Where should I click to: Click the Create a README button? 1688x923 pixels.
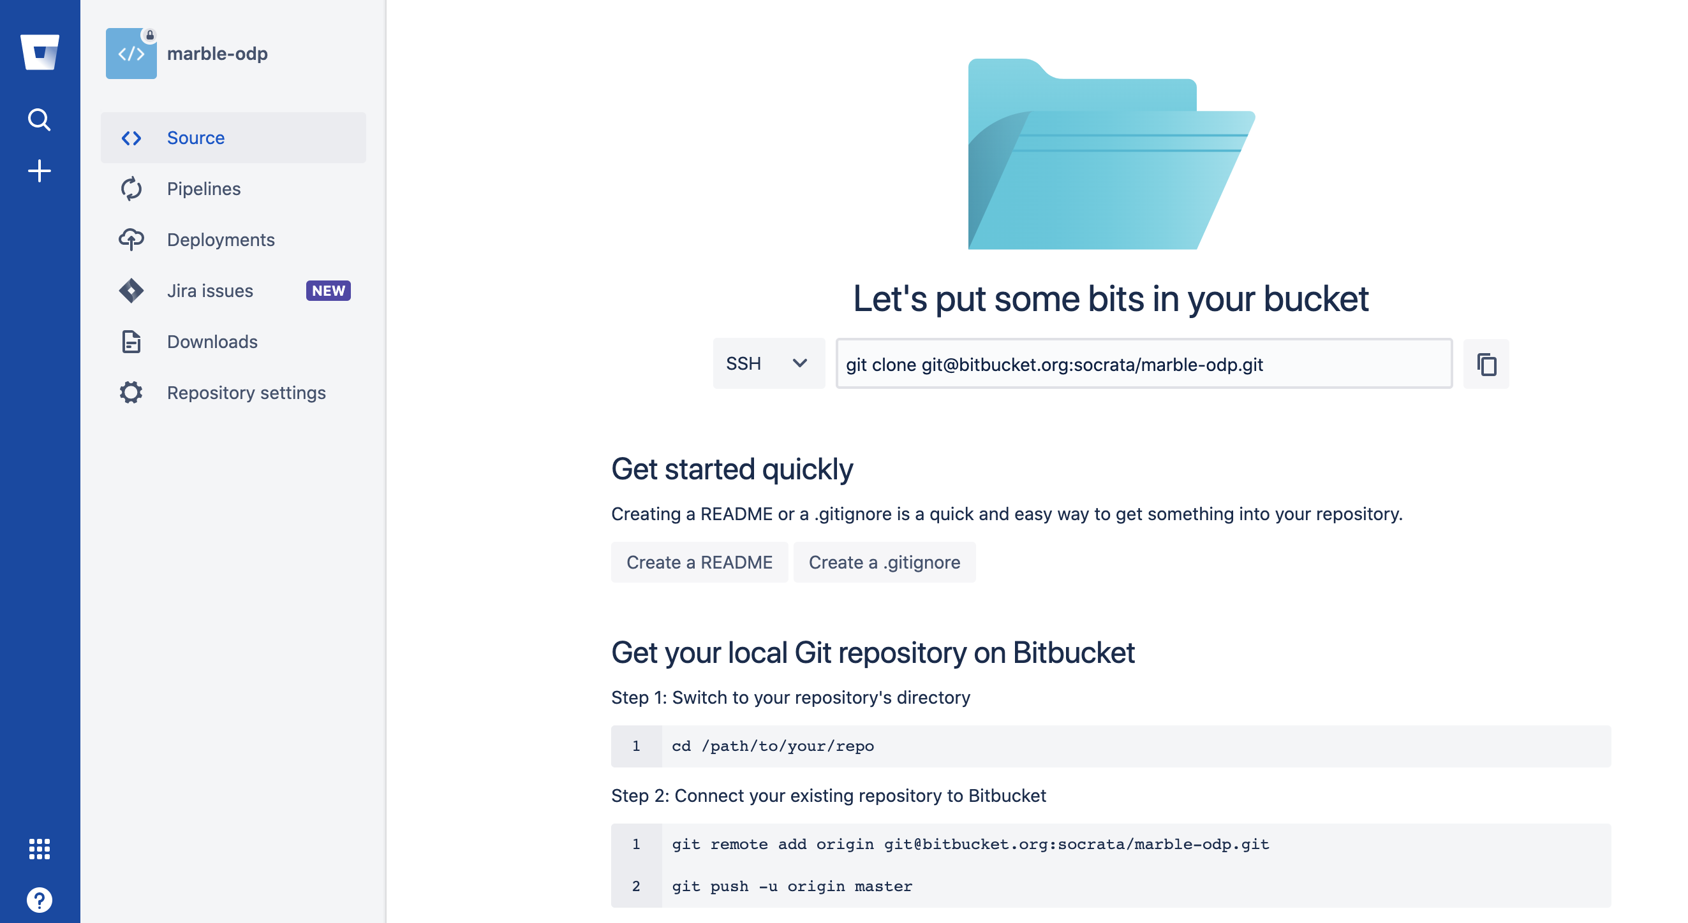pos(699,562)
